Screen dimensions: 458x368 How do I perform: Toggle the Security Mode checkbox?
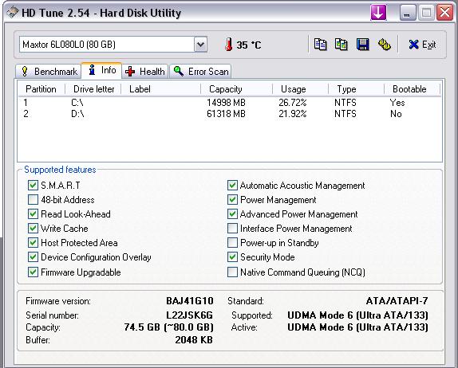[232, 257]
